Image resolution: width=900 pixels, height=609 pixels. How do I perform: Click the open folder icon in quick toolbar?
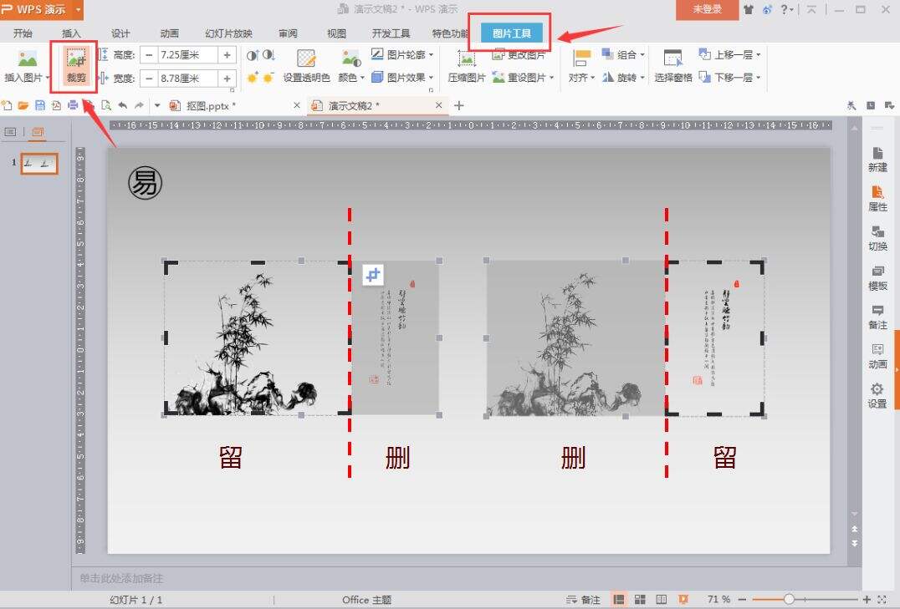pos(23,105)
